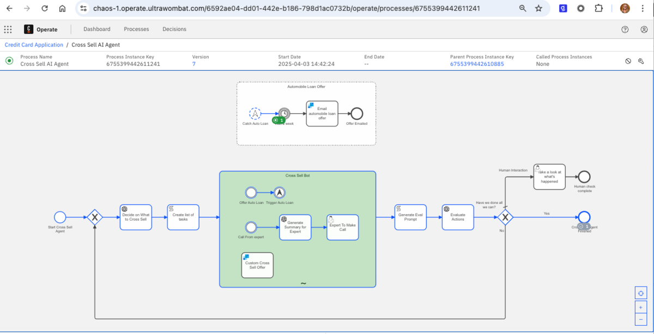654x334 pixels.
Task: Switch to the Decisions tab
Action: pyautogui.click(x=174, y=29)
